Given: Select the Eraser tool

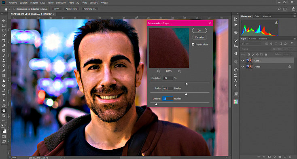Looking at the screenshot, I should [x=4, y=71].
